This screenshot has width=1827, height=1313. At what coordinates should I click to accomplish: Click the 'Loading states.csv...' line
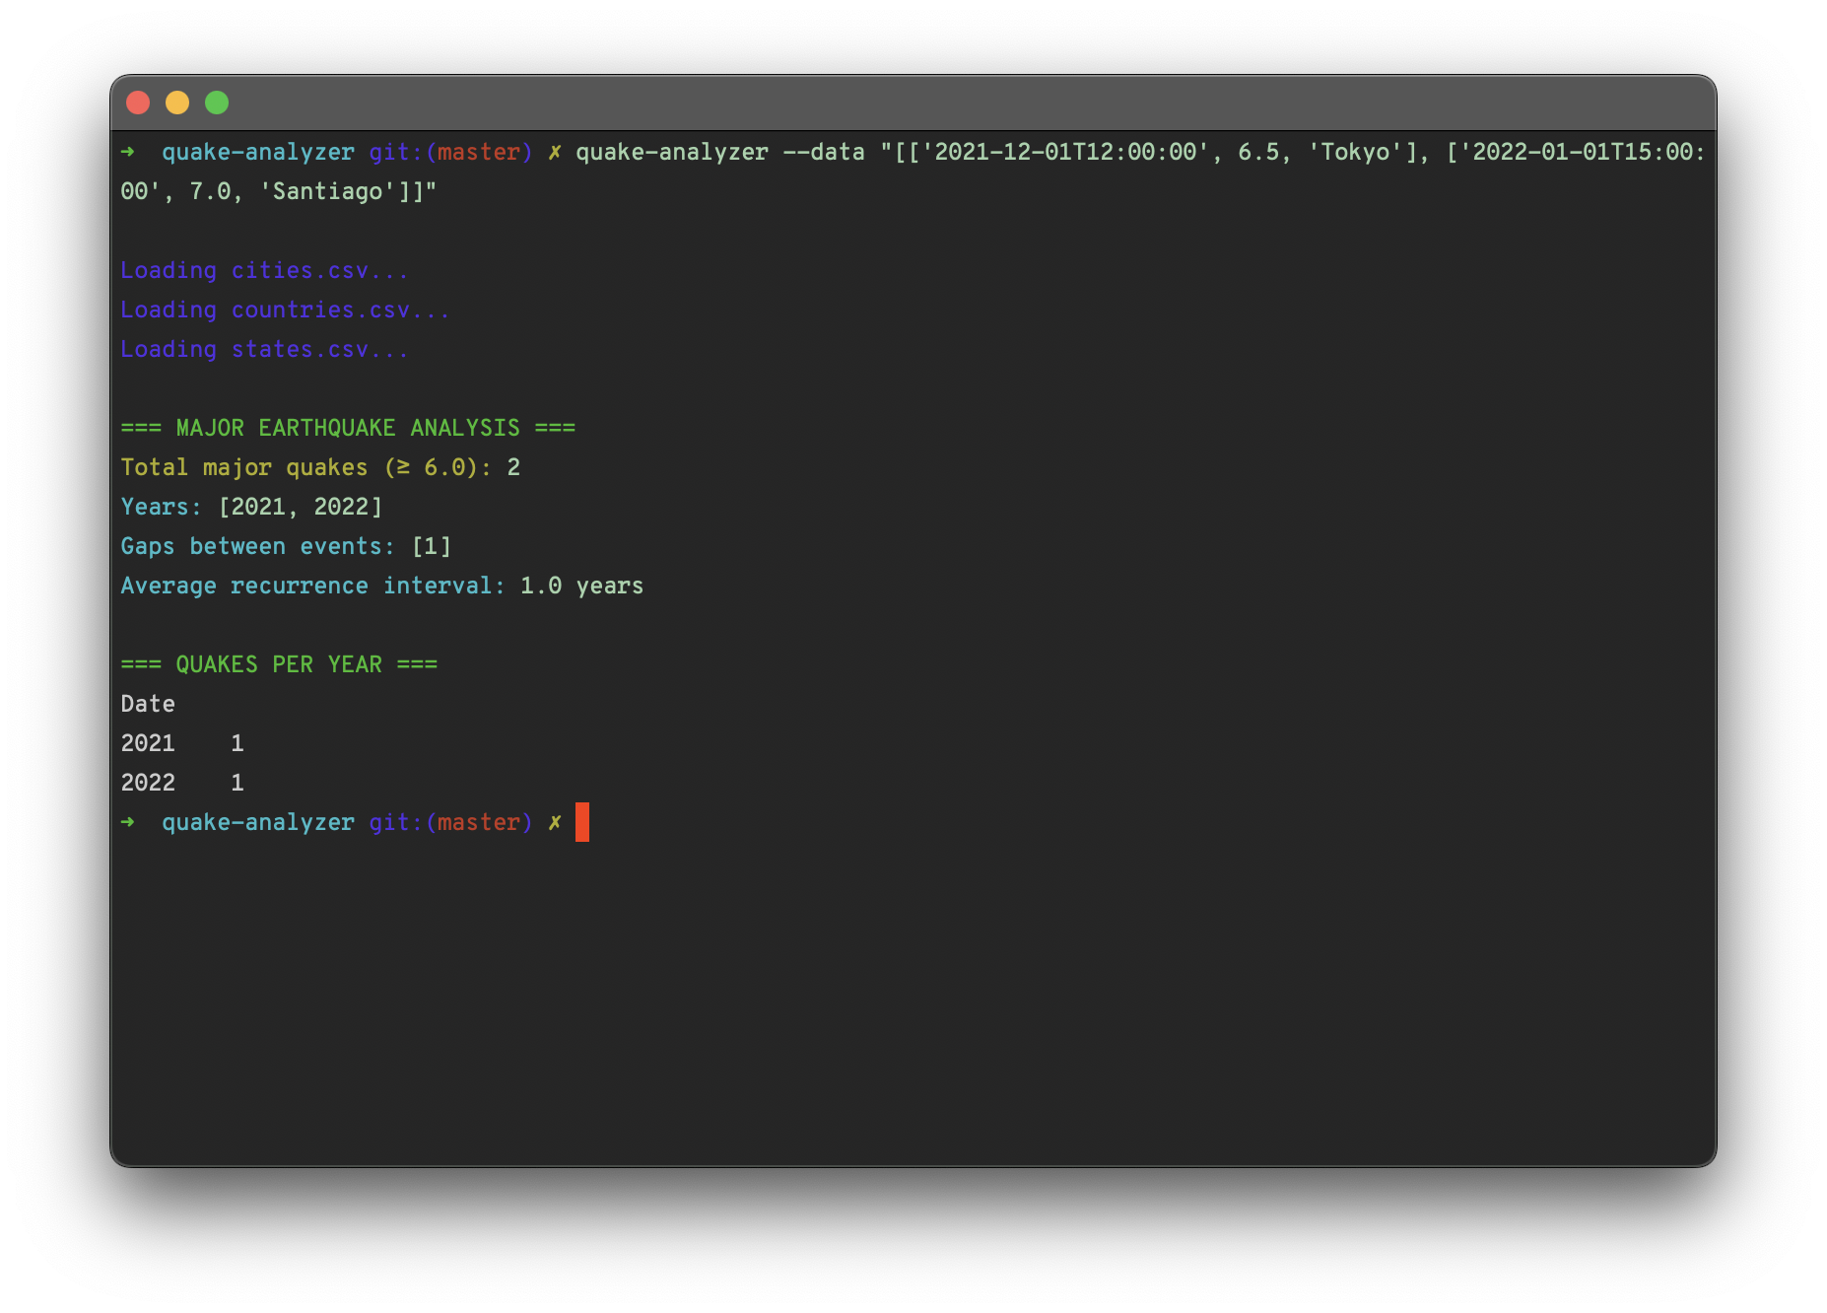(266, 349)
